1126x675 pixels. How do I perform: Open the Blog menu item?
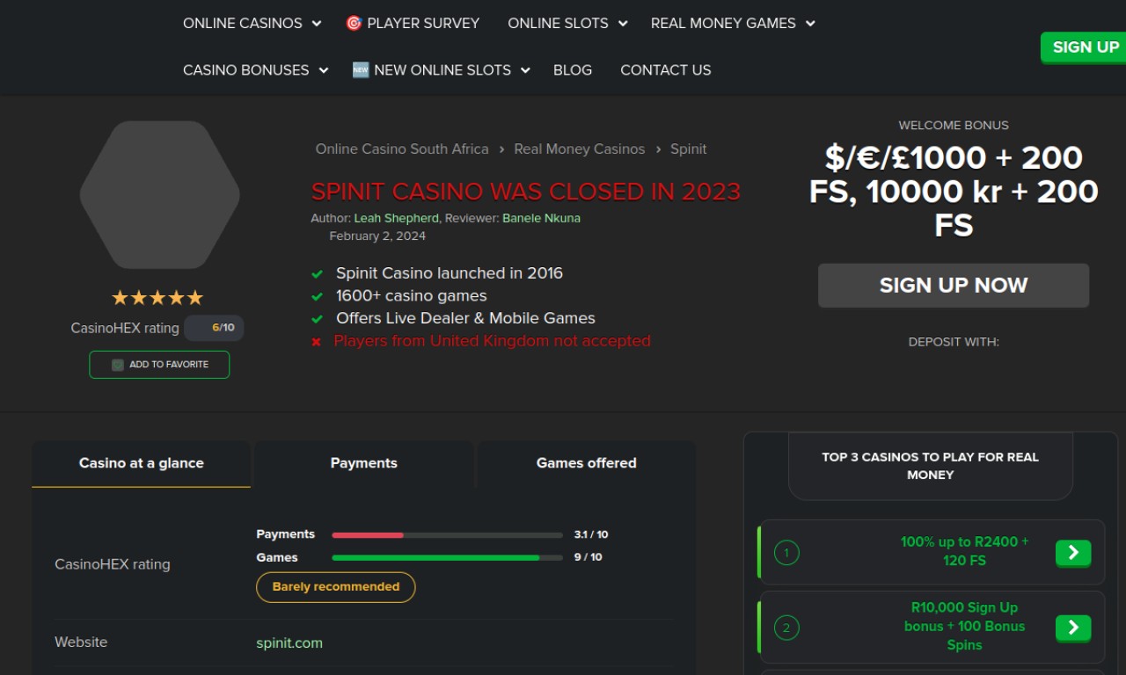point(573,70)
